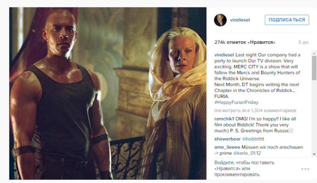317x183 pixels.
Task: Open mentioned user @karla_01.12
Action: coord(247,153)
